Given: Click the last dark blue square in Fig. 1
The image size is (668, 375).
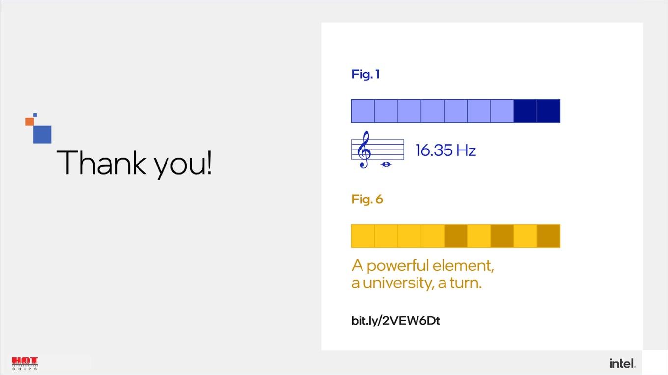Looking at the screenshot, I should pos(549,111).
